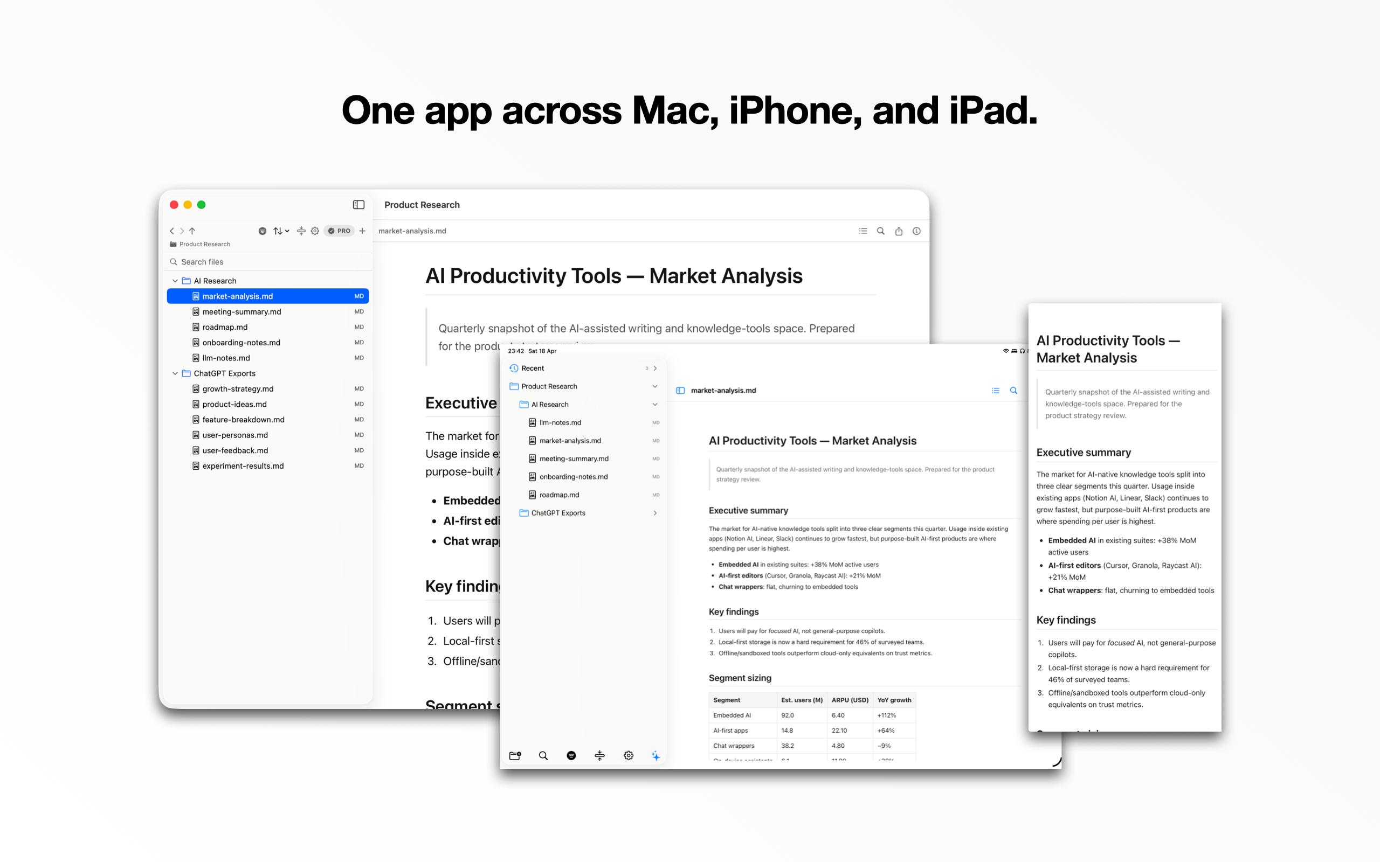Open experiment-results.md in the Mac sidebar
Viewport: 1380px width, 862px height.
[268, 466]
